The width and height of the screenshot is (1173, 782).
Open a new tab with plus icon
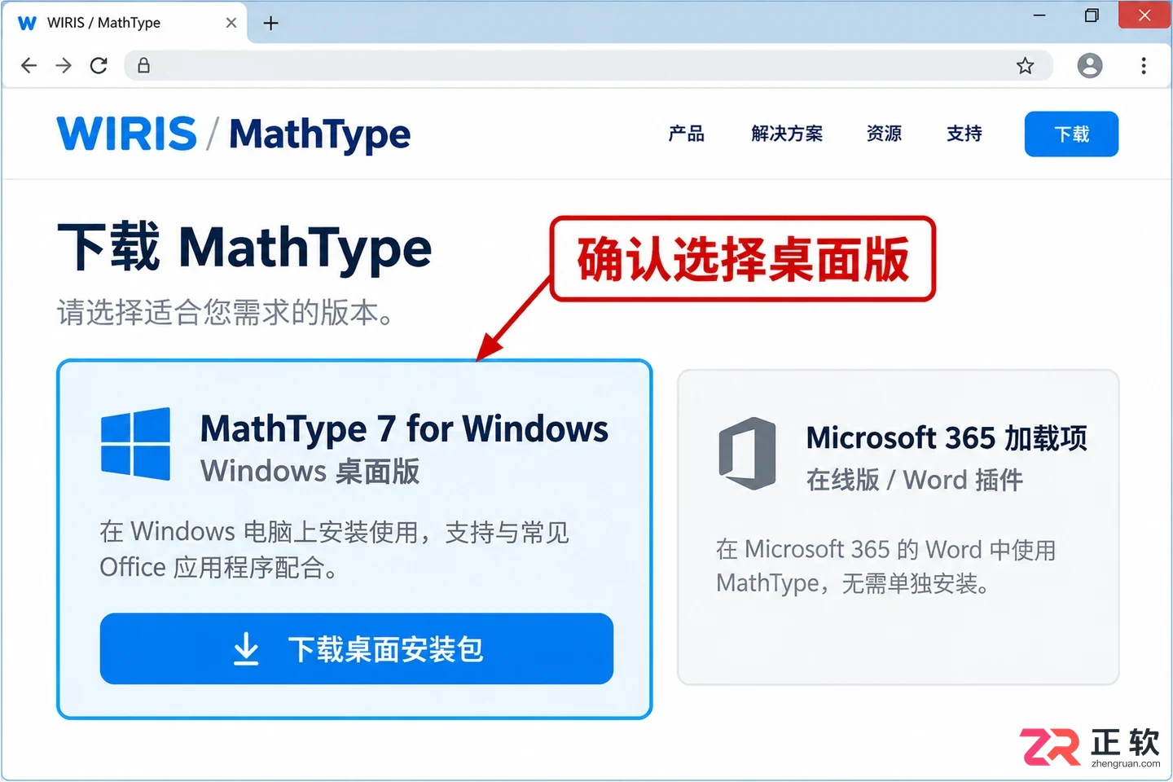(271, 23)
